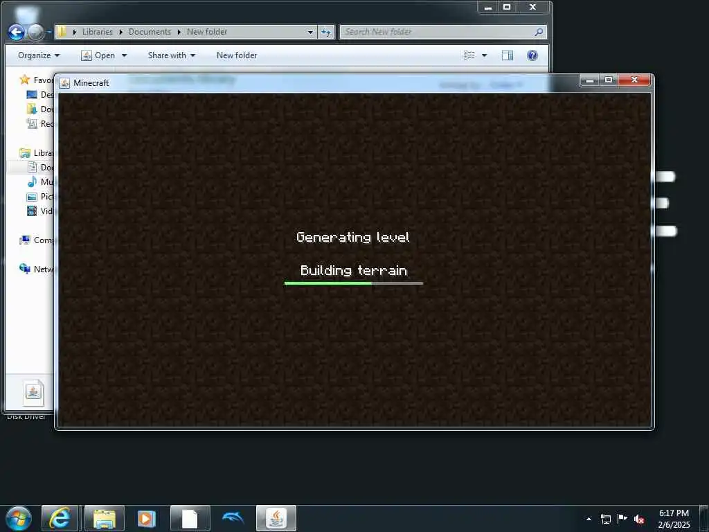Show hidden tray icons arrow

click(589, 519)
